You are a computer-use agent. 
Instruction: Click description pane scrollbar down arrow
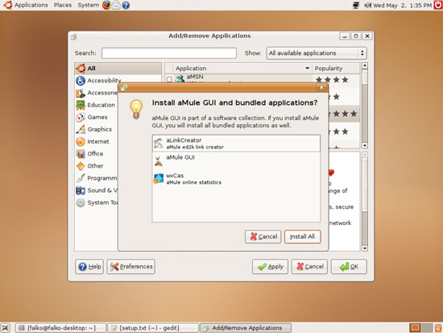tap(365, 248)
